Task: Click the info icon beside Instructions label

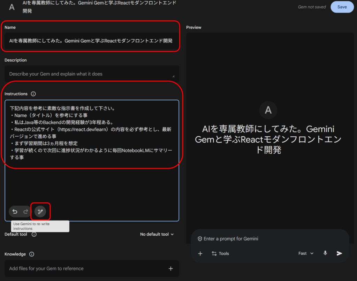Action: click(x=33, y=94)
